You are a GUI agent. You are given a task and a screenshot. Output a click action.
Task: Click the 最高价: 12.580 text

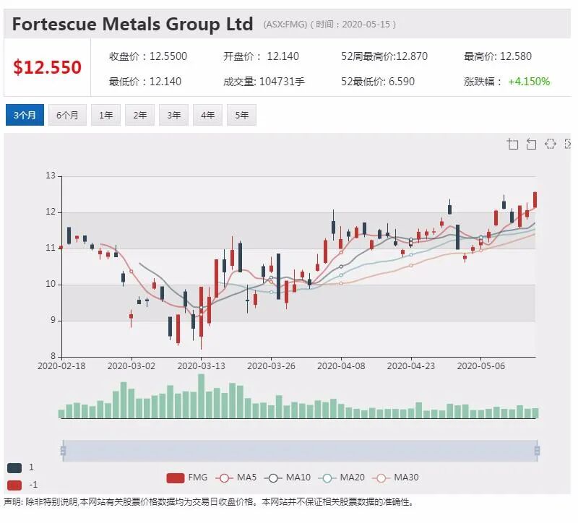pyautogui.click(x=498, y=56)
